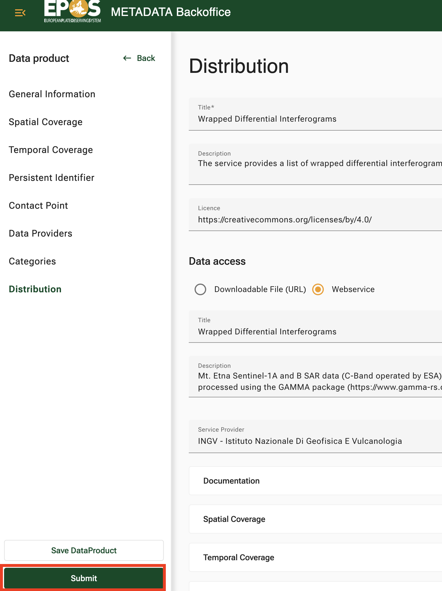Open General Information in the sidebar

pyautogui.click(x=52, y=94)
